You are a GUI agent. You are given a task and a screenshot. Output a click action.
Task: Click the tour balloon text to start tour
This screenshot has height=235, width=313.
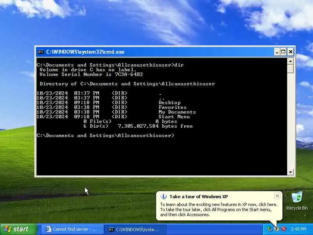219,210
